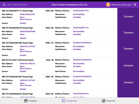Click the RSSI: -98 value
The image size is (139, 104).
point(50,60)
